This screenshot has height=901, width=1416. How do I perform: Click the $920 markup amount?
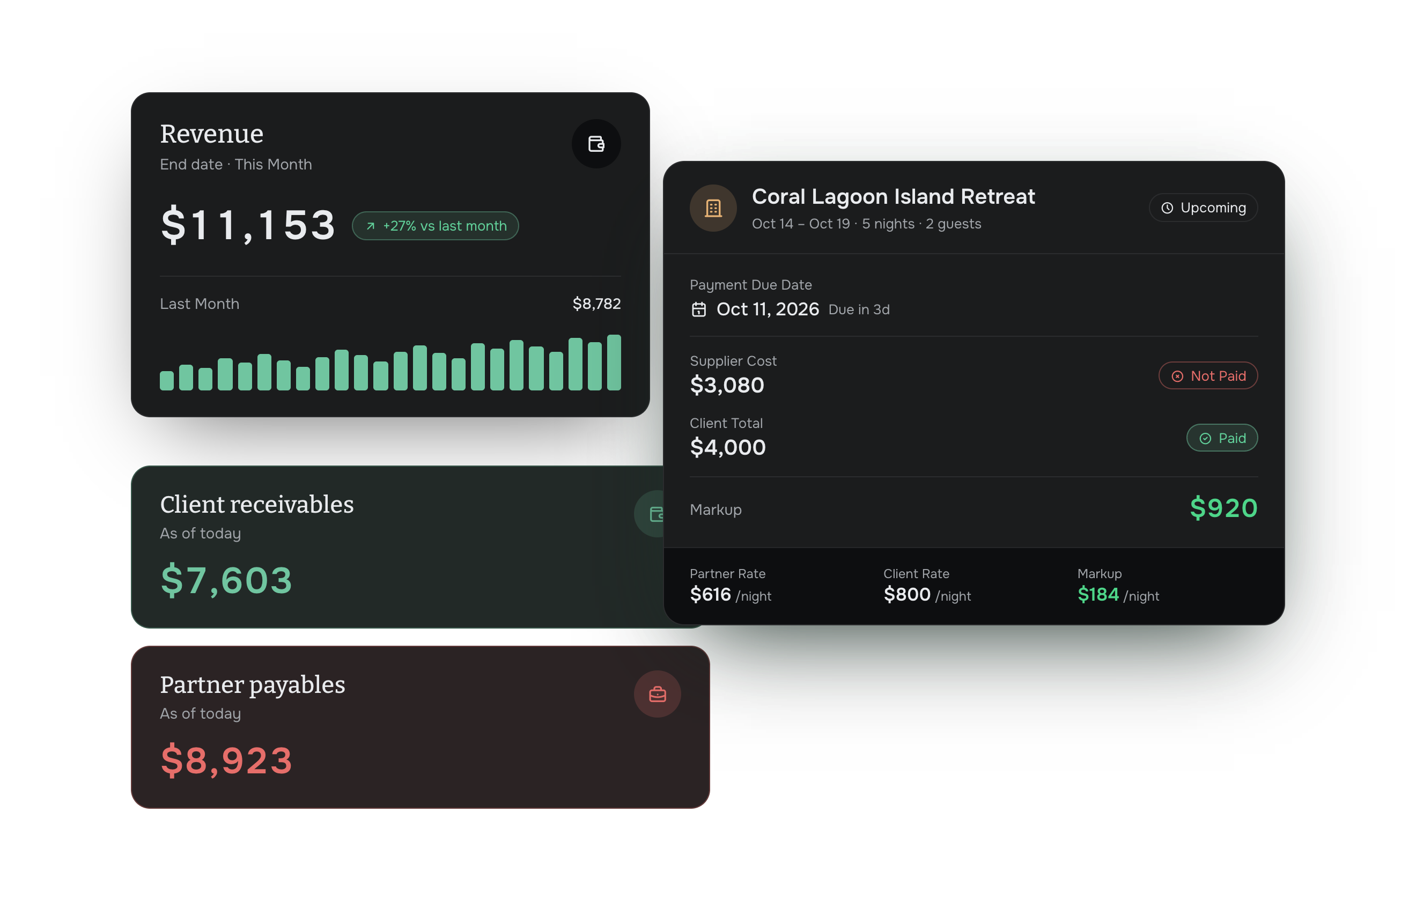click(x=1223, y=508)
